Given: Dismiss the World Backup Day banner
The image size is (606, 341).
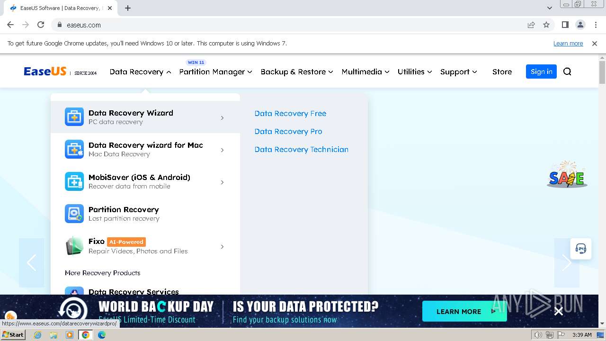Looking at the screenshot, I should click(559, 311).
